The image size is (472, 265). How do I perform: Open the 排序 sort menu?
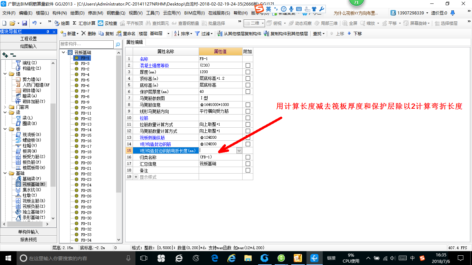tap(183, 33)
